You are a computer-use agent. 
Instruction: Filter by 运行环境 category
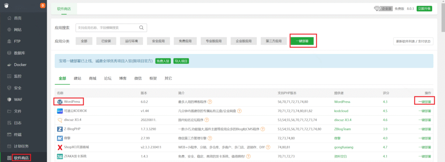[131, 41]
